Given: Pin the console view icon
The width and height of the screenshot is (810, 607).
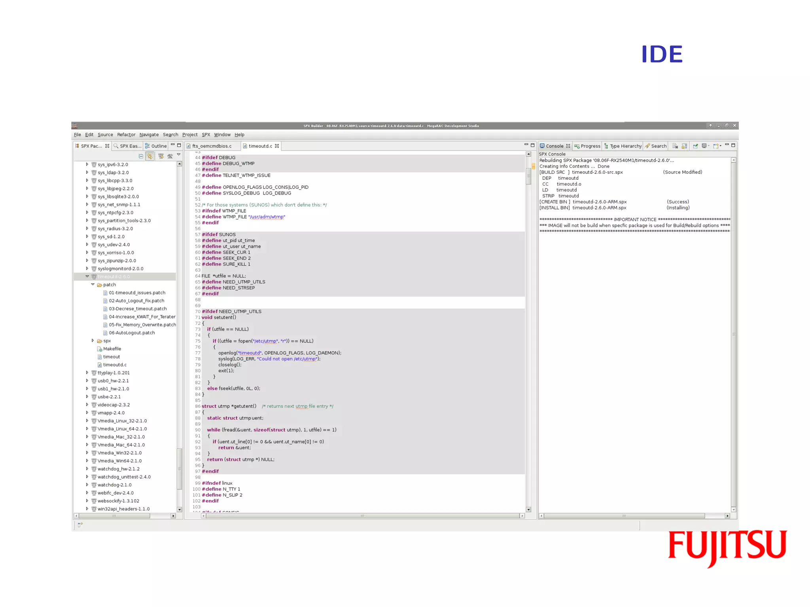Looking at the screenshot, I should (695, 146).
